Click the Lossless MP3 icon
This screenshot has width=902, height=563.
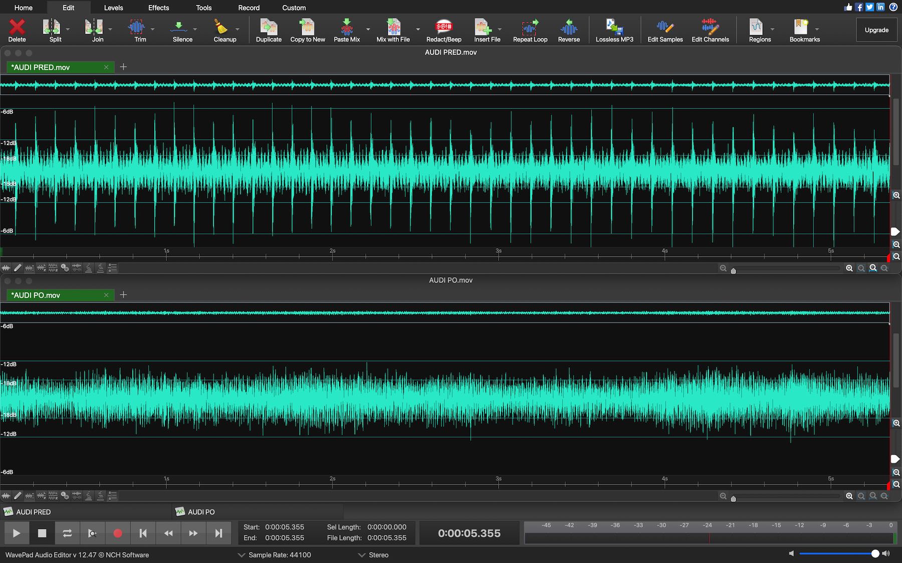(614, 27)
